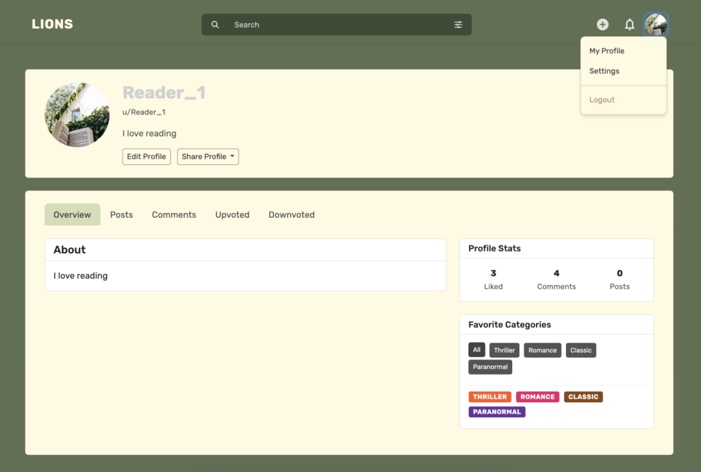Toggle the Paranormal category filter
This screenshot has width=701, height=472.
490,367
